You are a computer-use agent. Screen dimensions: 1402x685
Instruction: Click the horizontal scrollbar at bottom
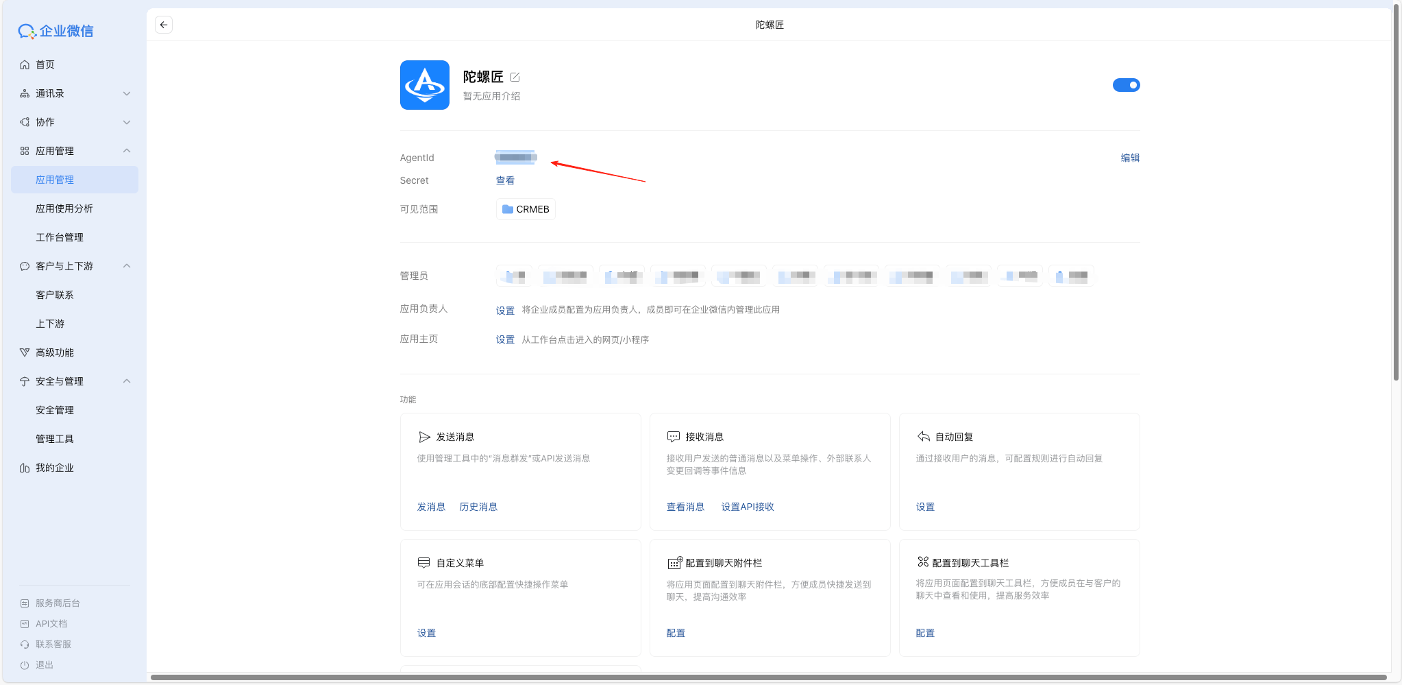[767, 677]
